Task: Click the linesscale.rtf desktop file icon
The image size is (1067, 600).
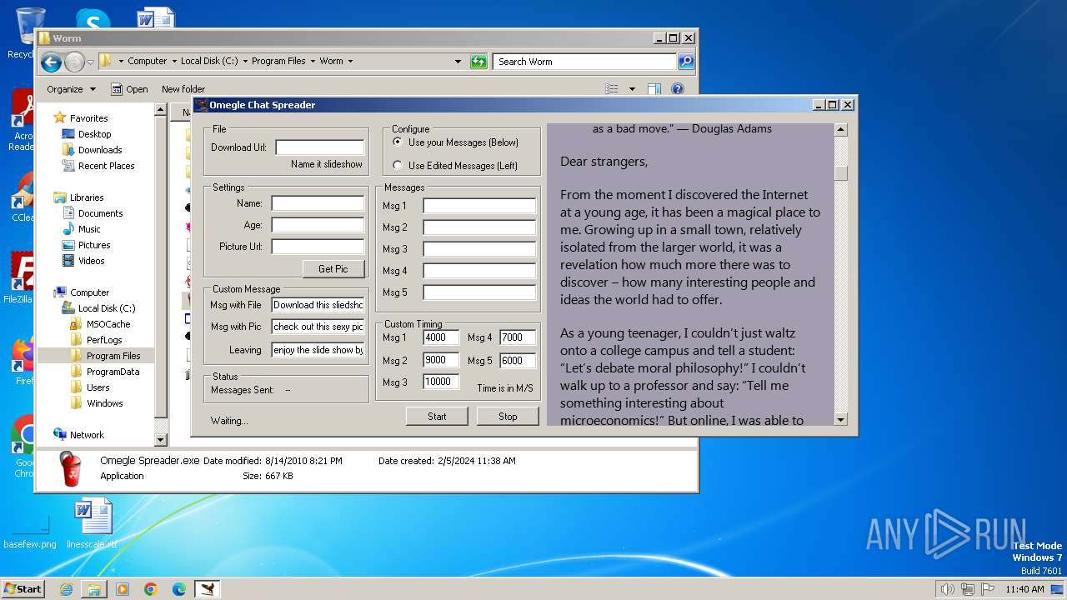Action: (x=92, y=524)
